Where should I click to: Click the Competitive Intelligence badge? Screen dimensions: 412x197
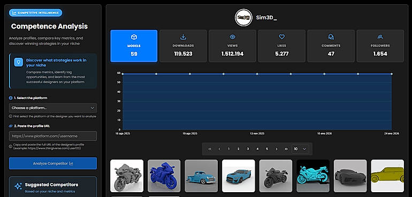[x=35, y=13]
